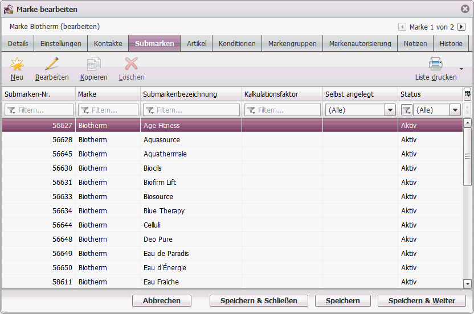Image resolution: width=474 pixels, height=314 pixels.
Task: Click Aktiv status in Celluli row
Action: 408,225
